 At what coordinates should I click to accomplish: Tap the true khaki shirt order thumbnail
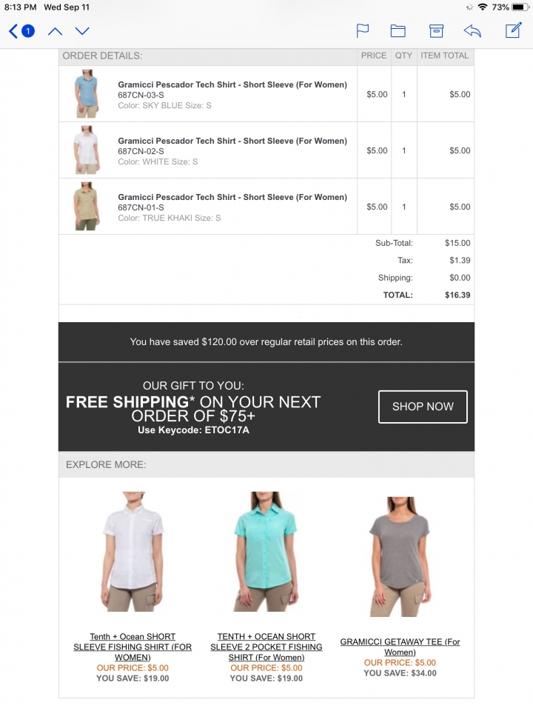click(86, 207)
